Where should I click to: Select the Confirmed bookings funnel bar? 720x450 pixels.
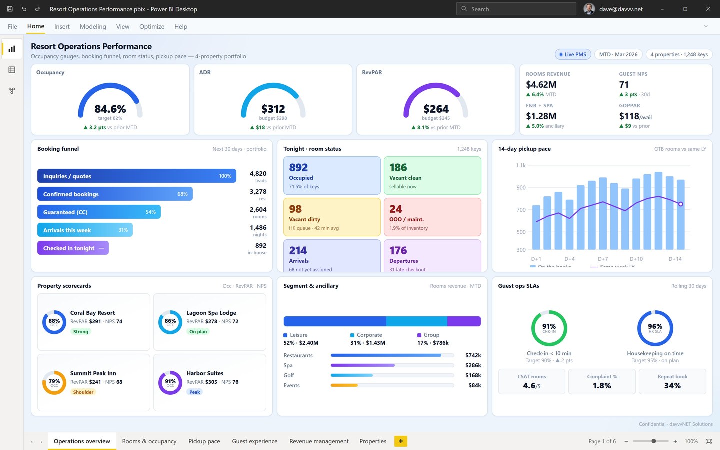click(x=115, y=194)
